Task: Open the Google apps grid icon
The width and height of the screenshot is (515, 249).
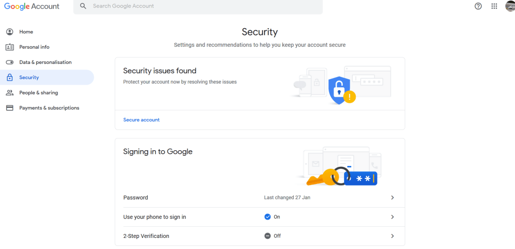Action: pyautogui.click(x=494, y=6)
